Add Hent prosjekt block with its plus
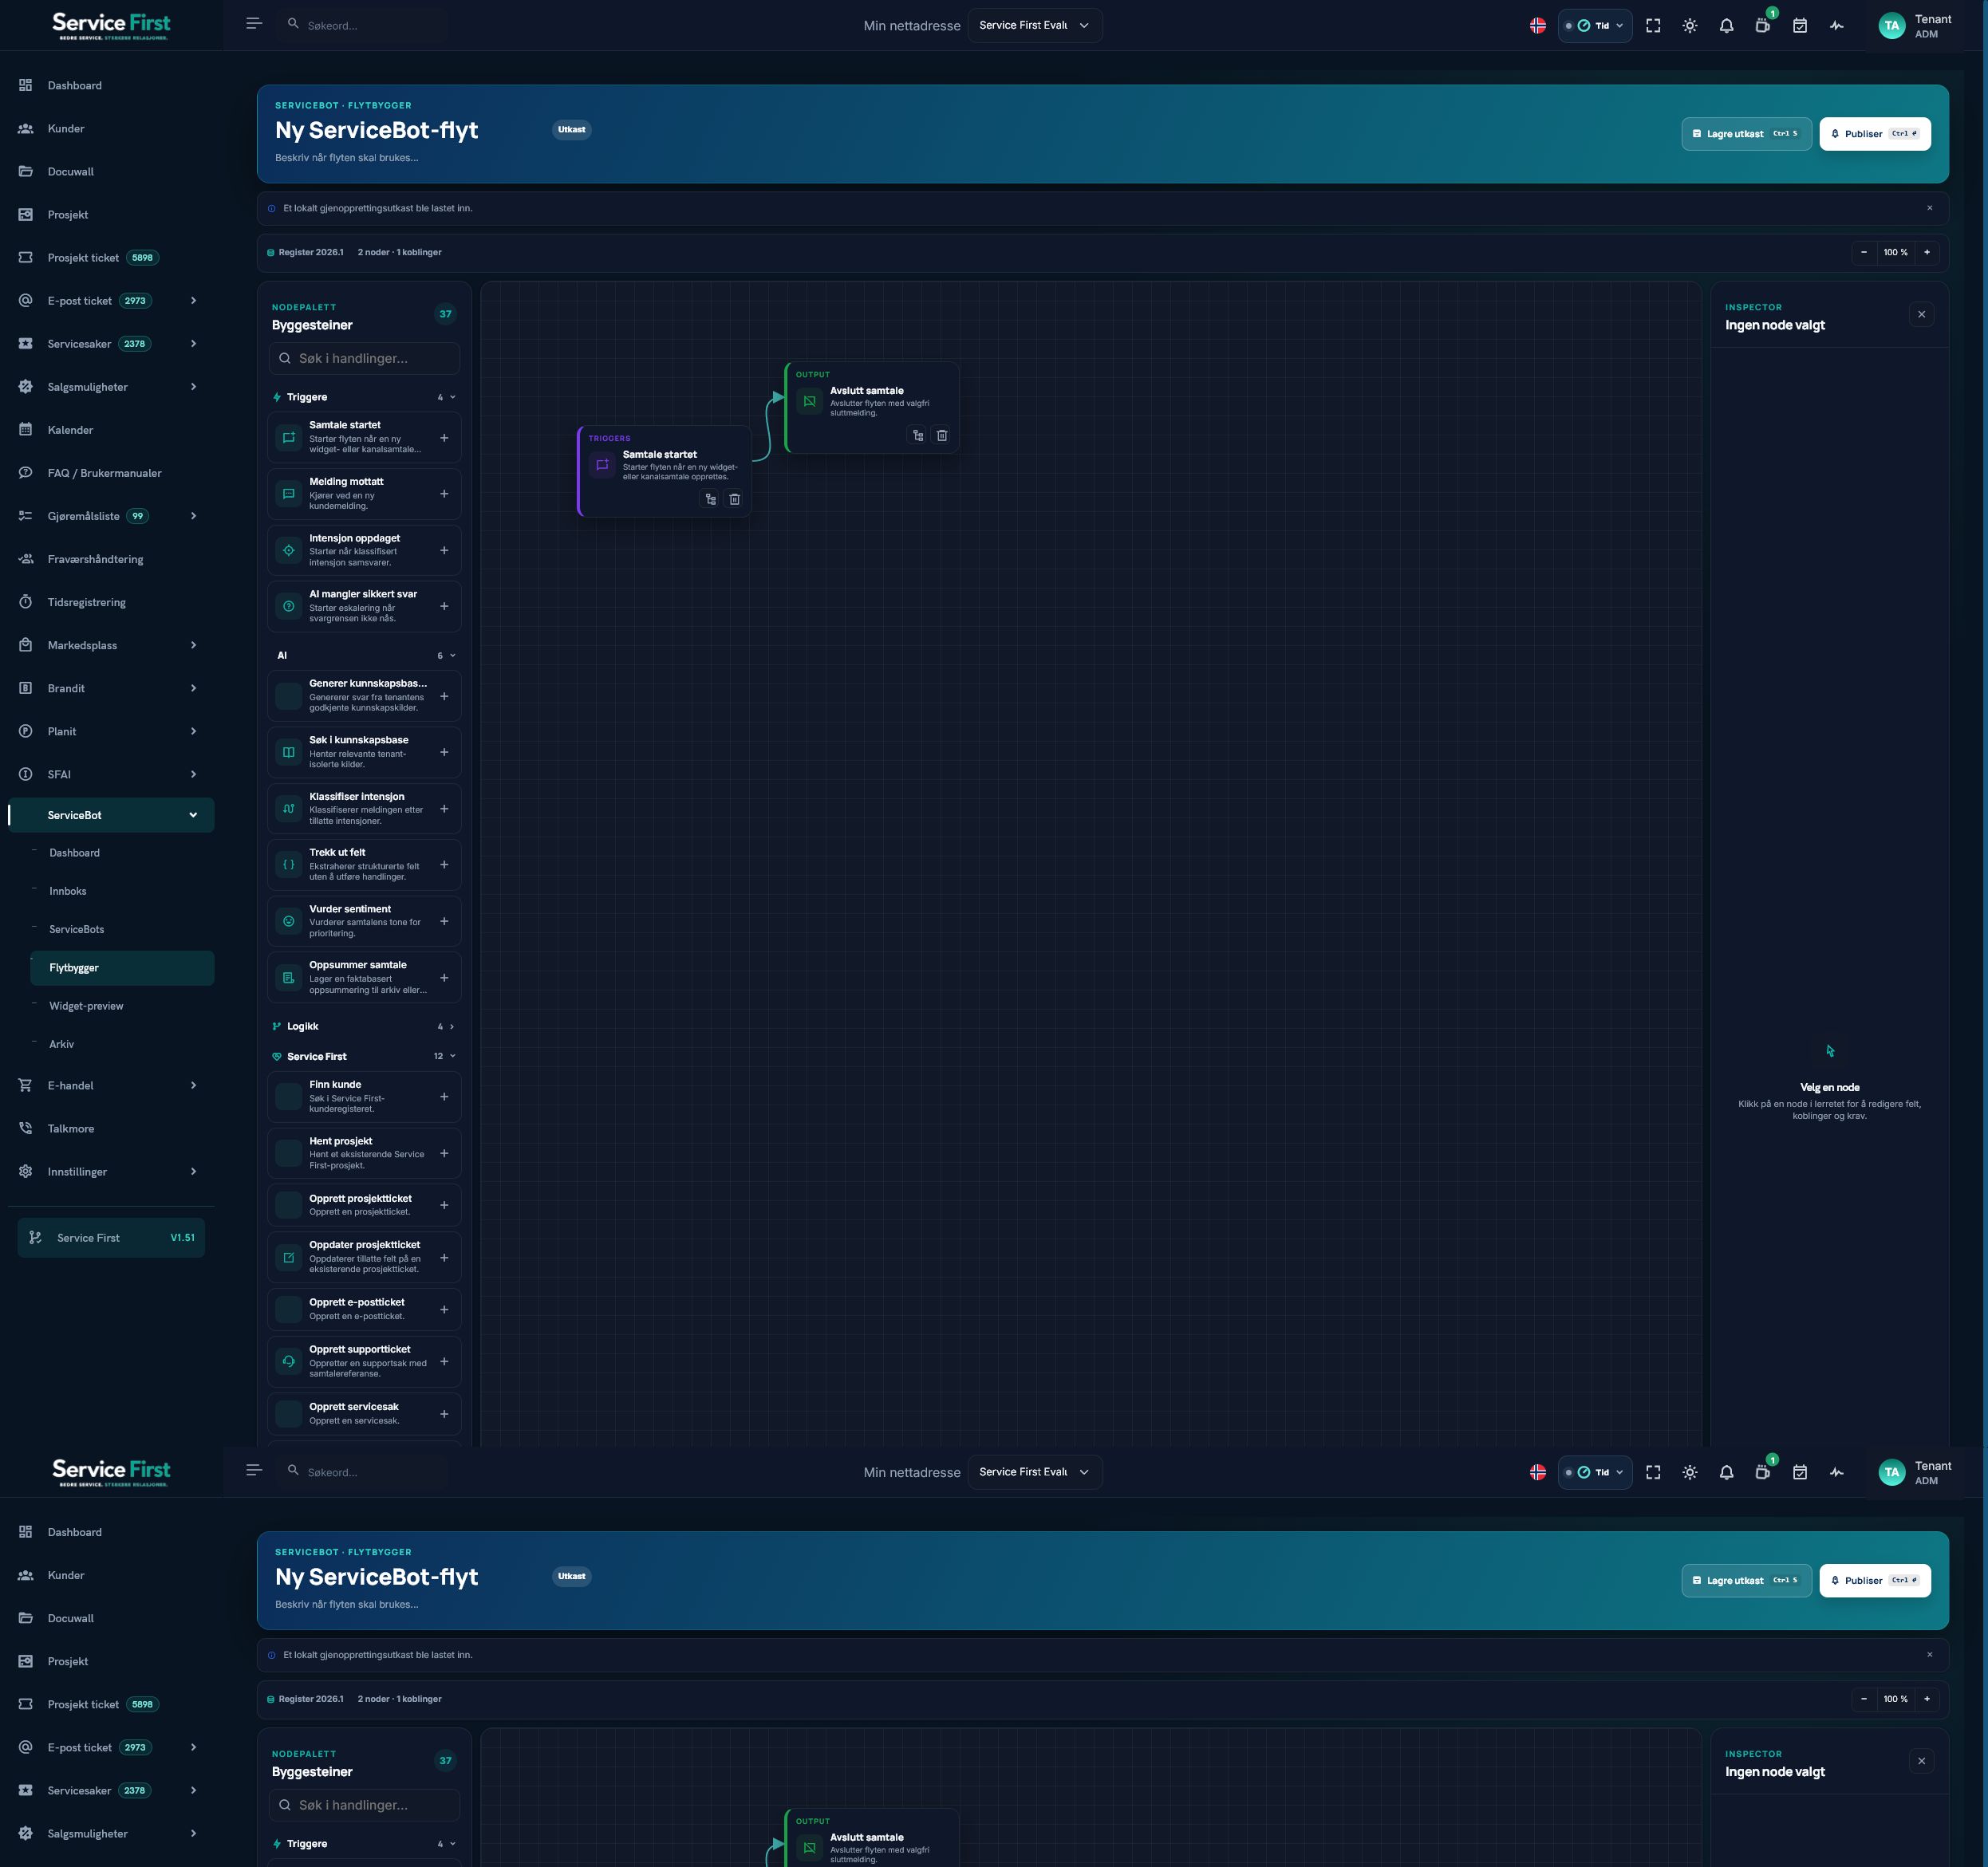This screenshot has height=1867, width=1988. pyautogui.click(x=444, y=1153)
